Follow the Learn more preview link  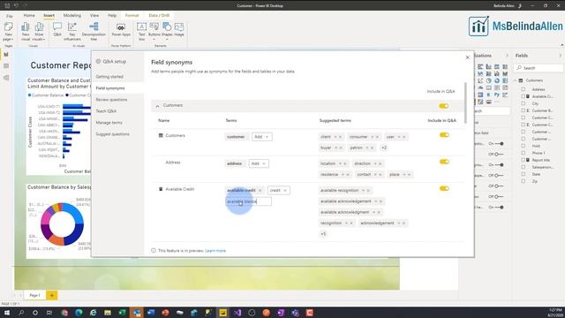pyautogui.click(x=215, y=251)
